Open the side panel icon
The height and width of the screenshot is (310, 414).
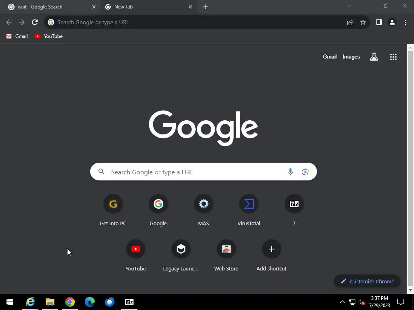pyautogui.click(x=379, y=23)
